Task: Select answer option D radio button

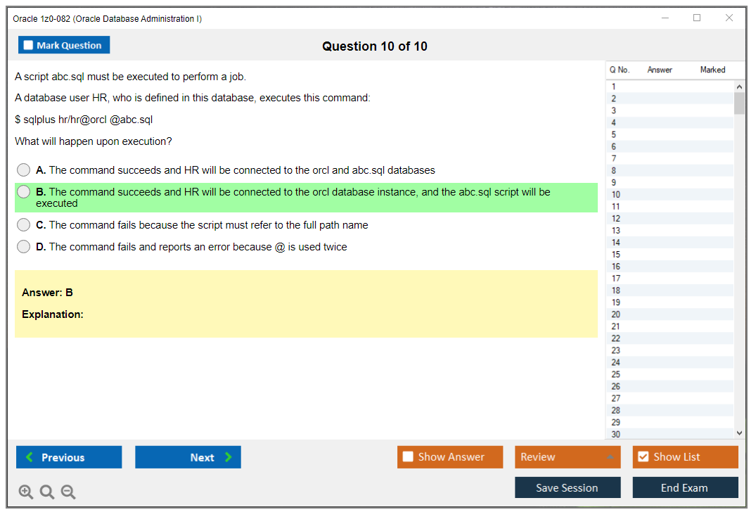Action: coord(23,246)
